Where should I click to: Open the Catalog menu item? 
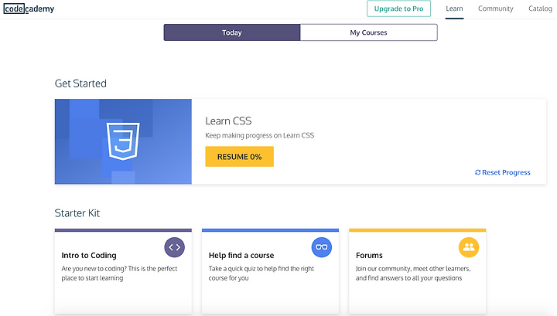540,8
